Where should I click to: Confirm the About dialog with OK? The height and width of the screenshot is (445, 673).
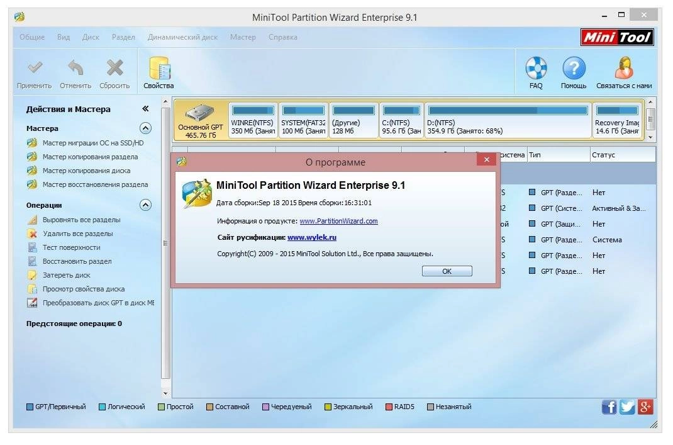point(447,271)
